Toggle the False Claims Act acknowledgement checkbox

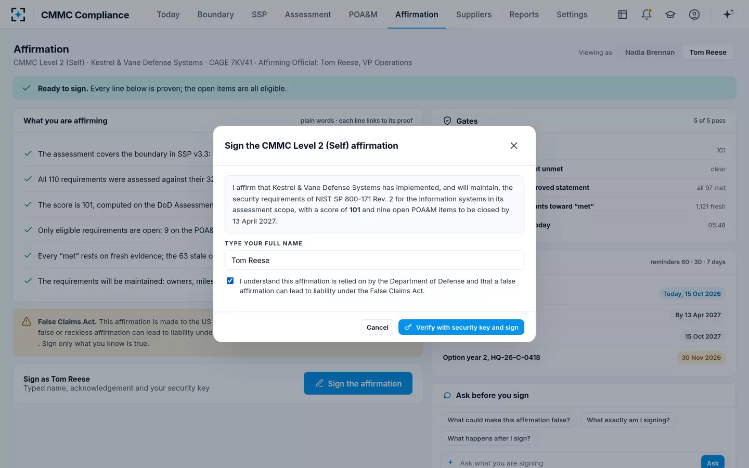pyautogui.click(x=230, y=281)
